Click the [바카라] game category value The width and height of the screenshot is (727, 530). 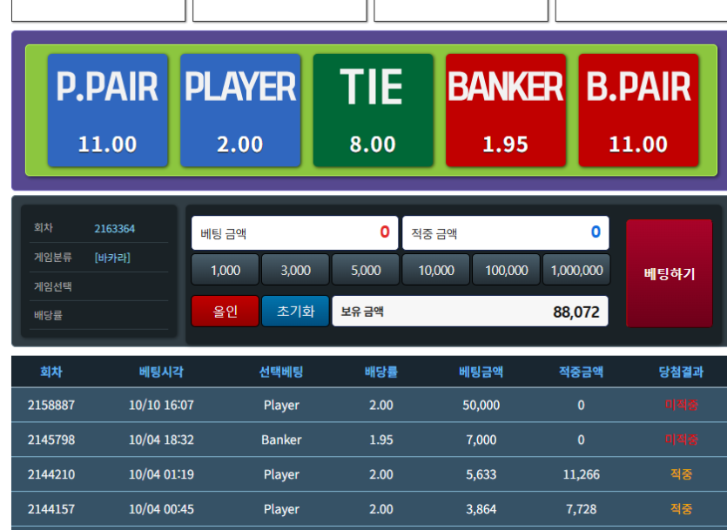[x=112, y=258]
